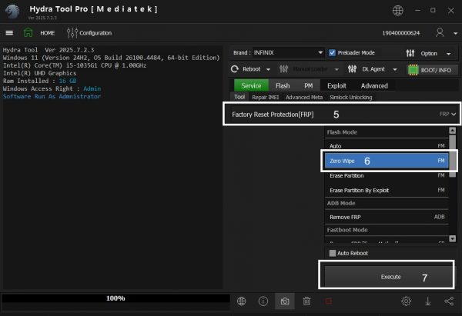Click the BOOT/ INFO button
Screen dimensions: 462x316
[433, 70]
